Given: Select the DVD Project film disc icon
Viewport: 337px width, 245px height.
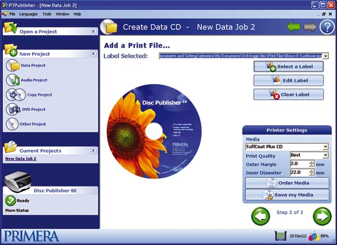Looking at the screenshot, I should tap(13, 109).
